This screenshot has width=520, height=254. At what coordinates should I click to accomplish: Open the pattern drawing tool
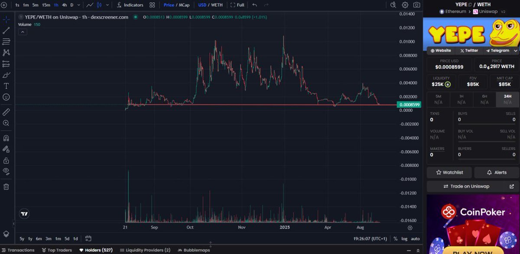tap(6, 53)
